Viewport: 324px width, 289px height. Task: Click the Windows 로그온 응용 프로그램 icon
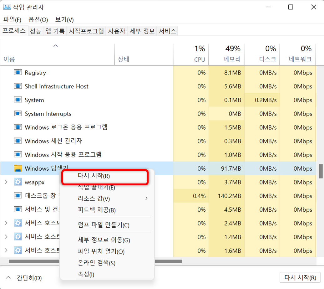(x=18, y=127)
